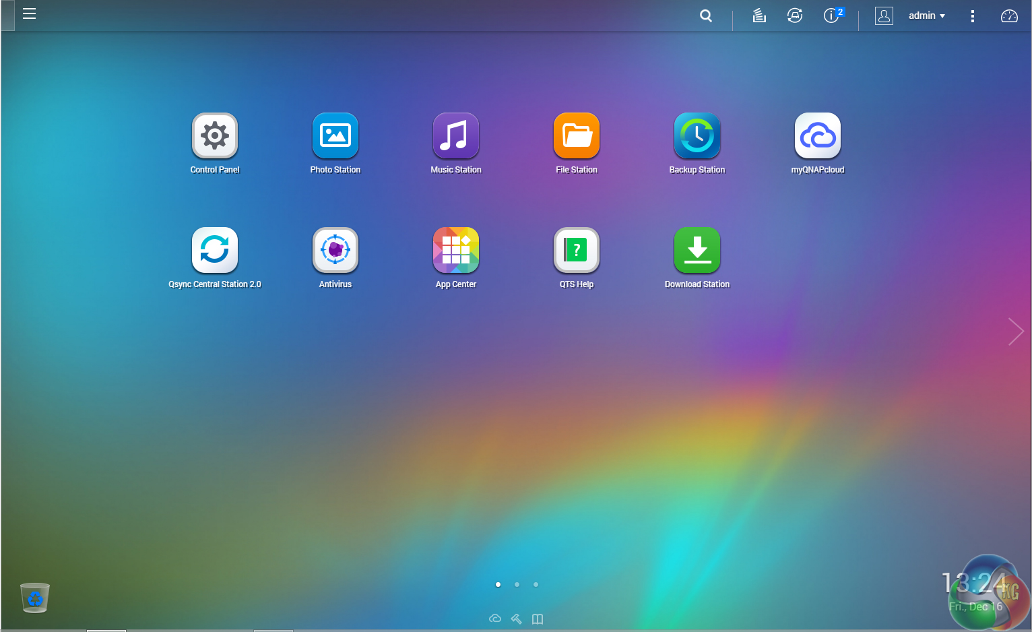1032x632 pixels.
Task: Open App Center
Action: coord(456,251)
